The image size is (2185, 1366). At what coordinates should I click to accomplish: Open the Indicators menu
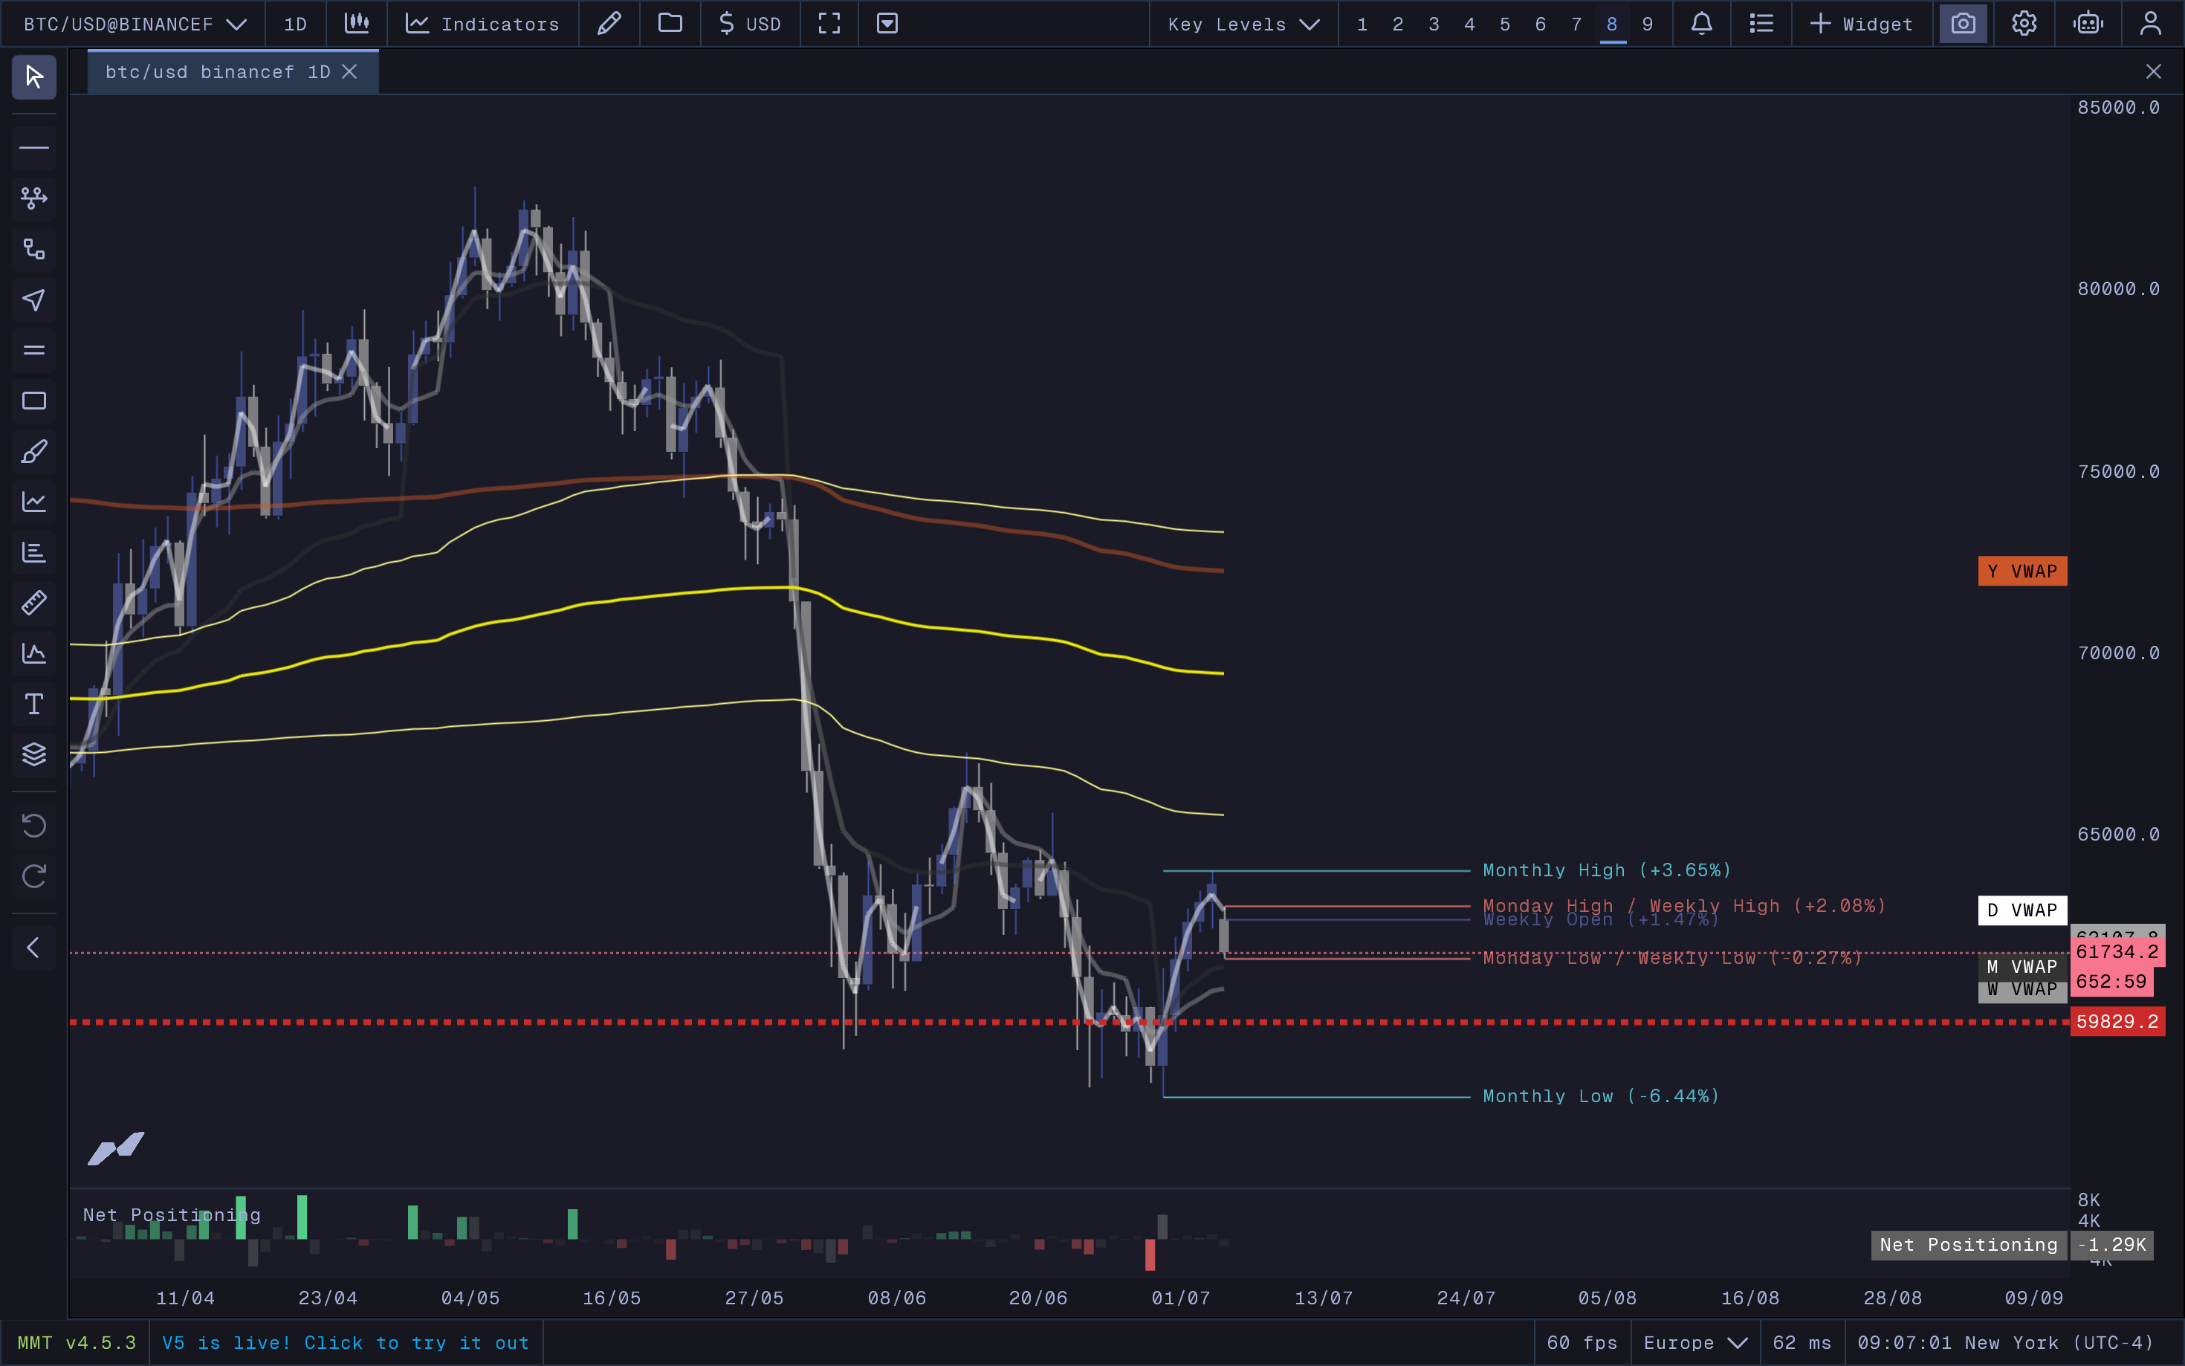[482, 24]
